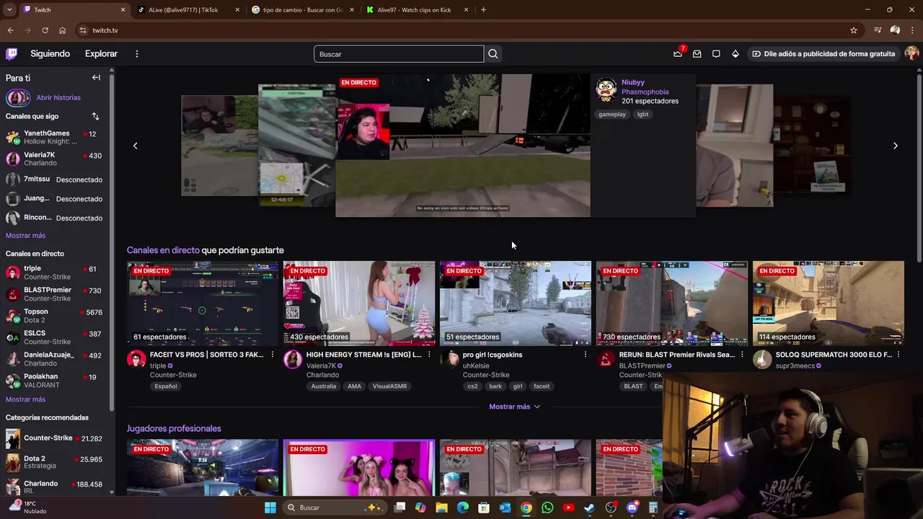923x519 pixels.
Task: Open Discord from the taskbar
Action: point(632,507)
